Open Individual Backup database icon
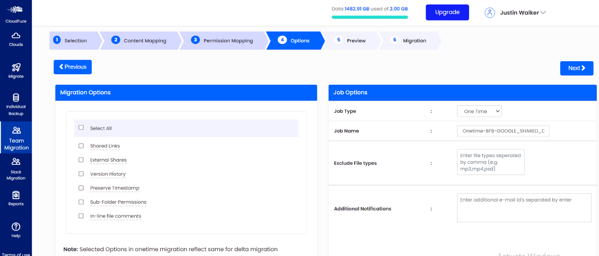This screenshot has height=256, width=599. tap(16, 98)
